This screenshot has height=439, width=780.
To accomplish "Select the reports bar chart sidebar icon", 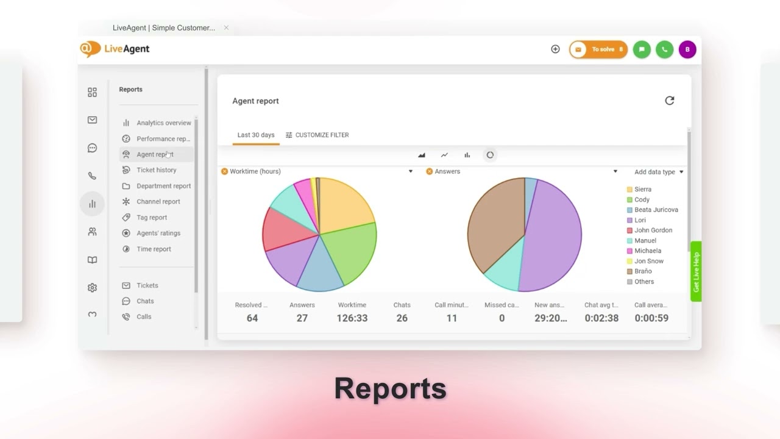I will pyautogui.click(x=92, y=204).
